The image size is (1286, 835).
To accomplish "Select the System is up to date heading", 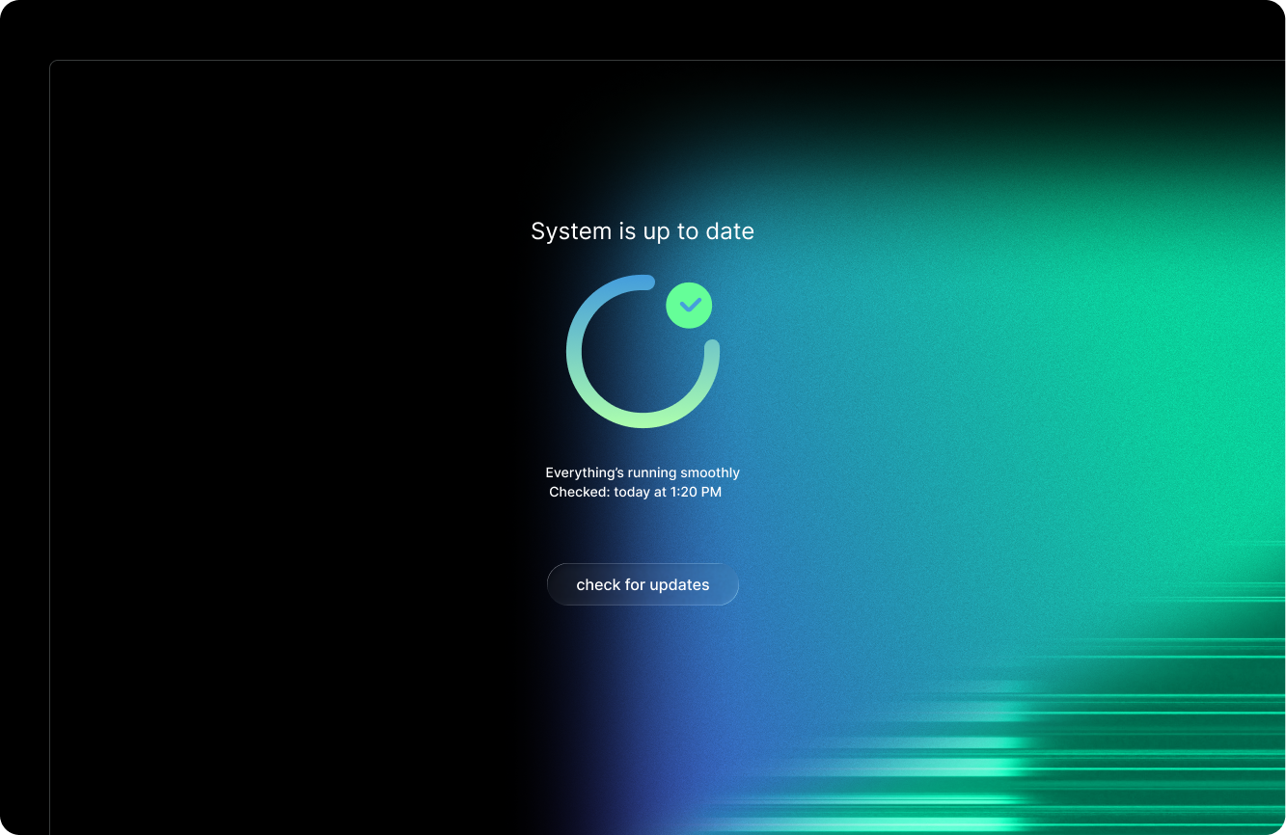I will 642,230.
